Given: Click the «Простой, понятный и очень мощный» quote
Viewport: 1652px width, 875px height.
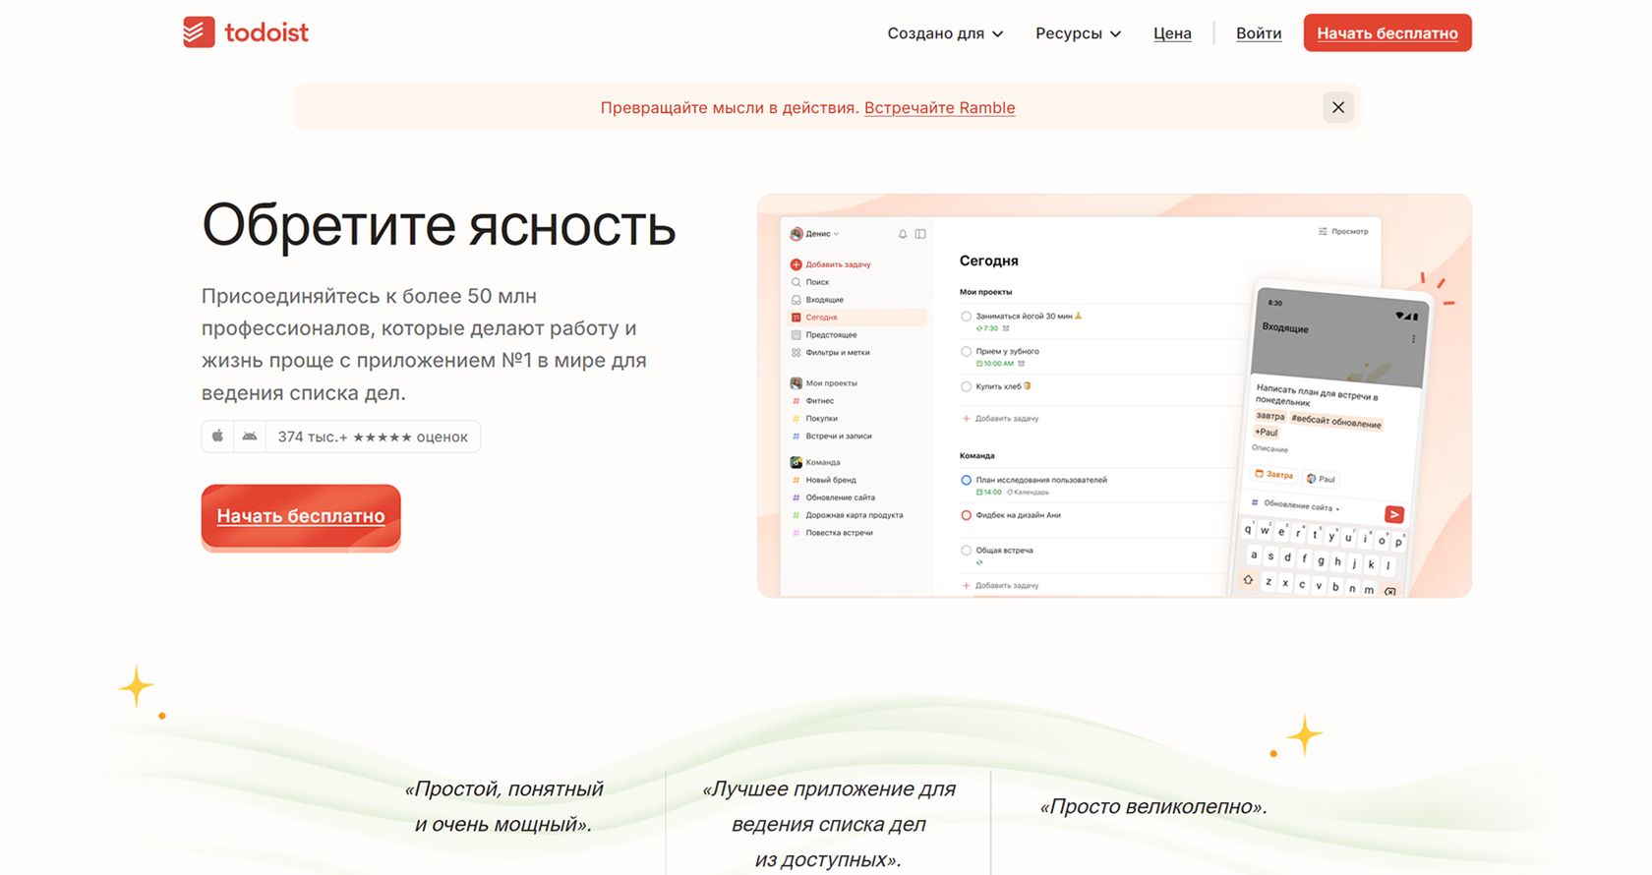Looking at the screenshot, I should [503, 806].
